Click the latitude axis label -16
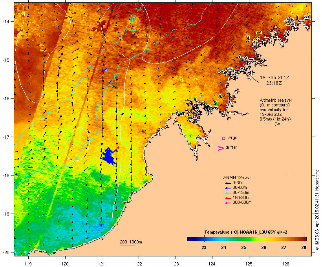 [5, 99]
